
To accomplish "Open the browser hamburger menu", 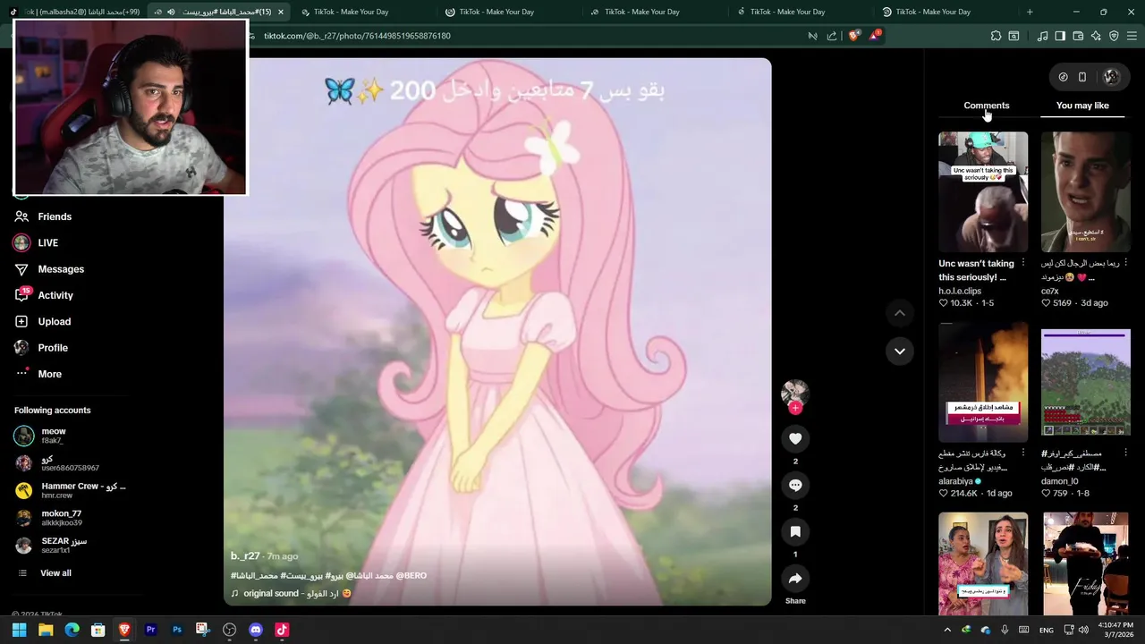I will [1132, 36].
